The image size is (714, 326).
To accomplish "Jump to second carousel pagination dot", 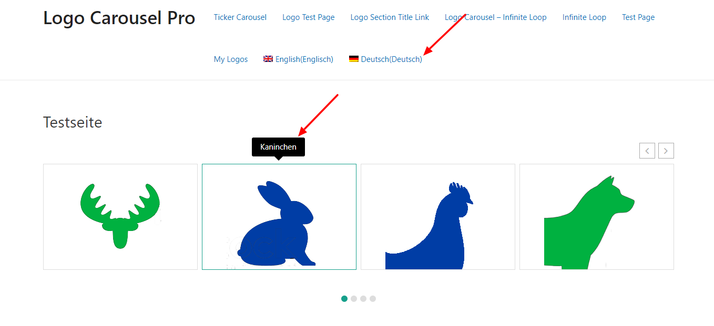I will pos(354,299).
